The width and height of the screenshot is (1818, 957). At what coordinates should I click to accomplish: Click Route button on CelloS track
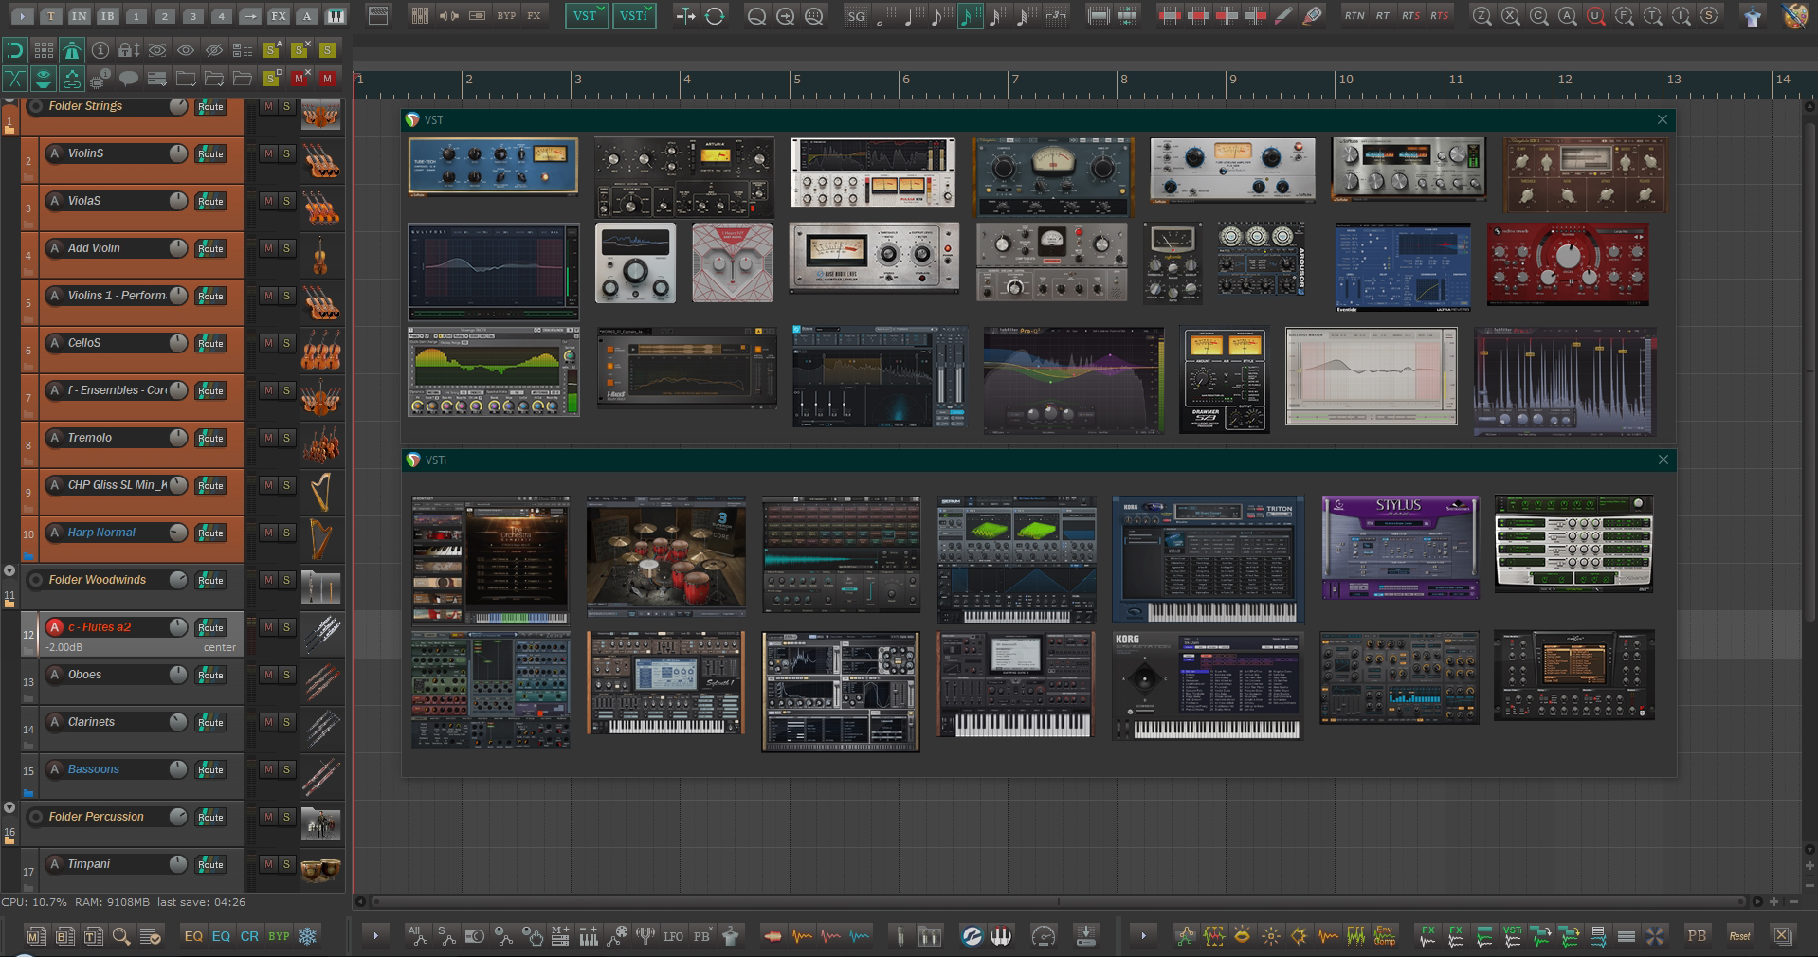pyautogui.click(x=210, y=344)
